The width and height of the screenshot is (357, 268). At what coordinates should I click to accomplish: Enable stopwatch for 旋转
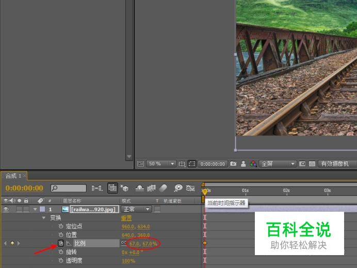pyautogui.click(x=60, y=252)
